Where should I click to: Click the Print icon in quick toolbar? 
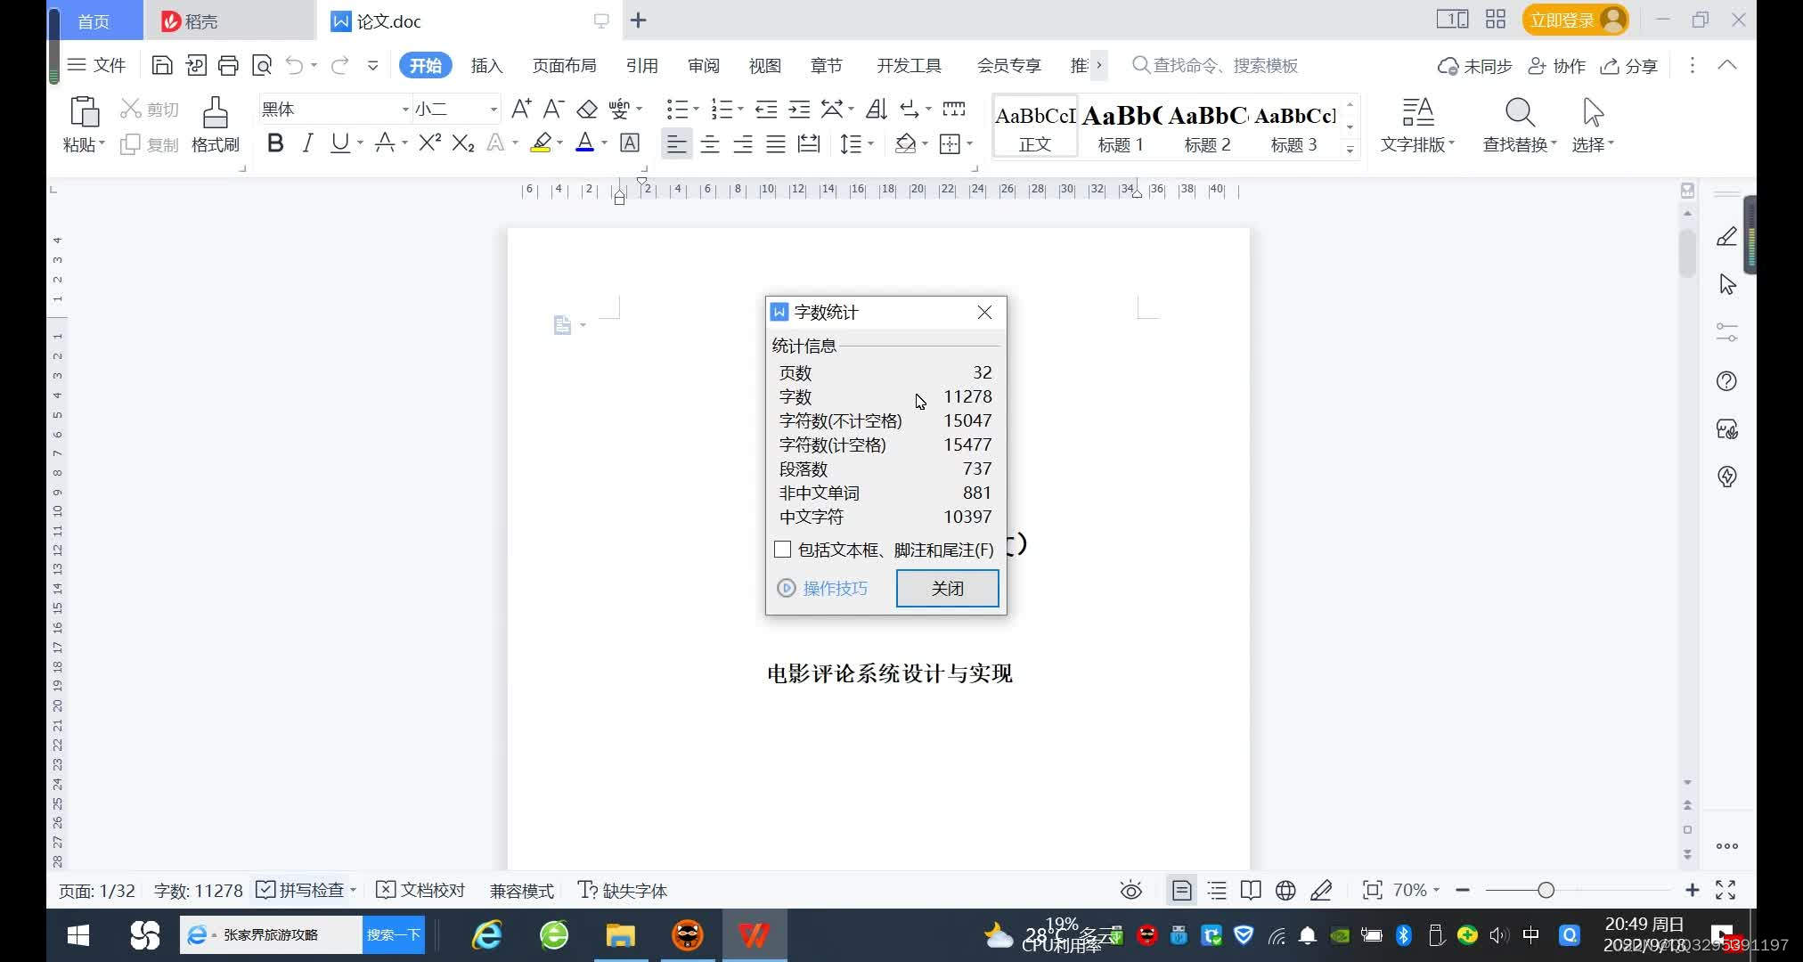(228, 65)
